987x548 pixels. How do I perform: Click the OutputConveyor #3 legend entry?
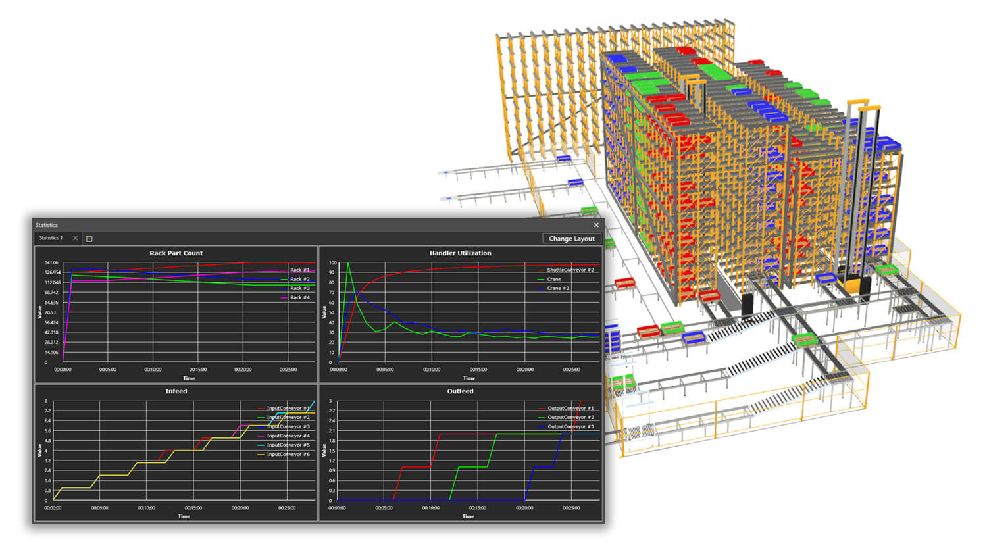pyautogui.click(x=566, y=426)
